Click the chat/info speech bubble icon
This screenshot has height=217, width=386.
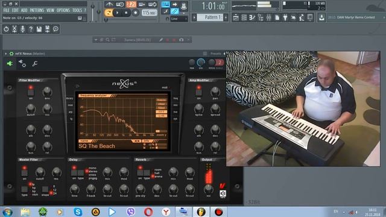[55, 29]
